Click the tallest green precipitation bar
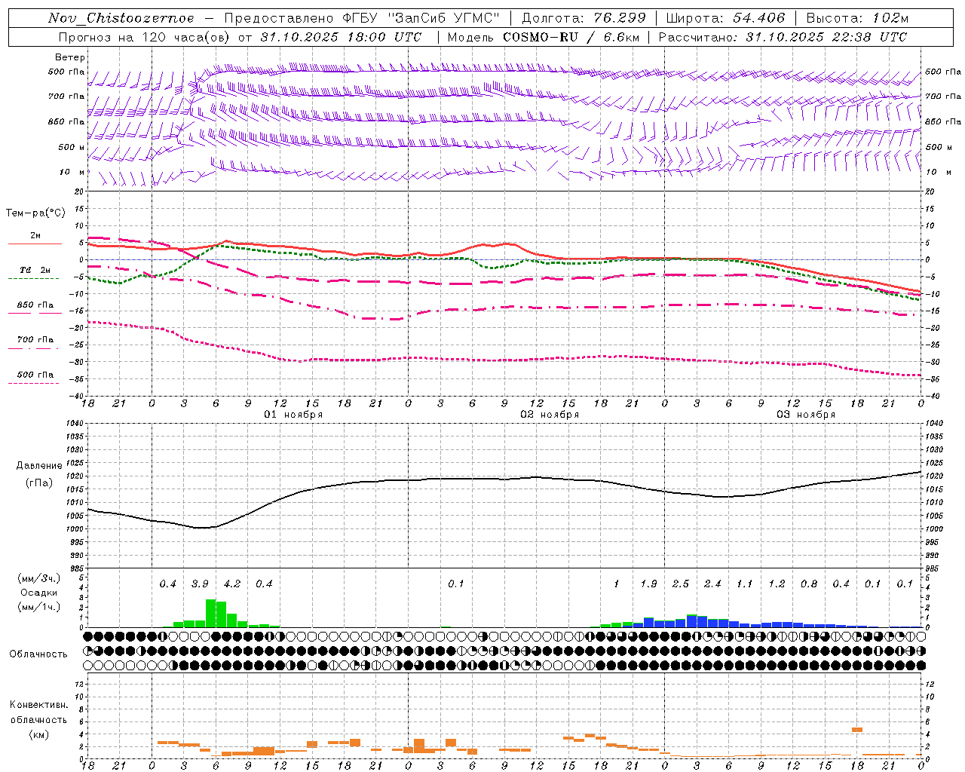 pos(211,613)
